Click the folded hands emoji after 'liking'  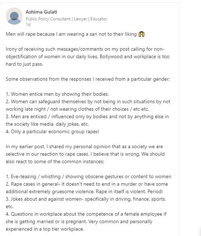[141, 34]
